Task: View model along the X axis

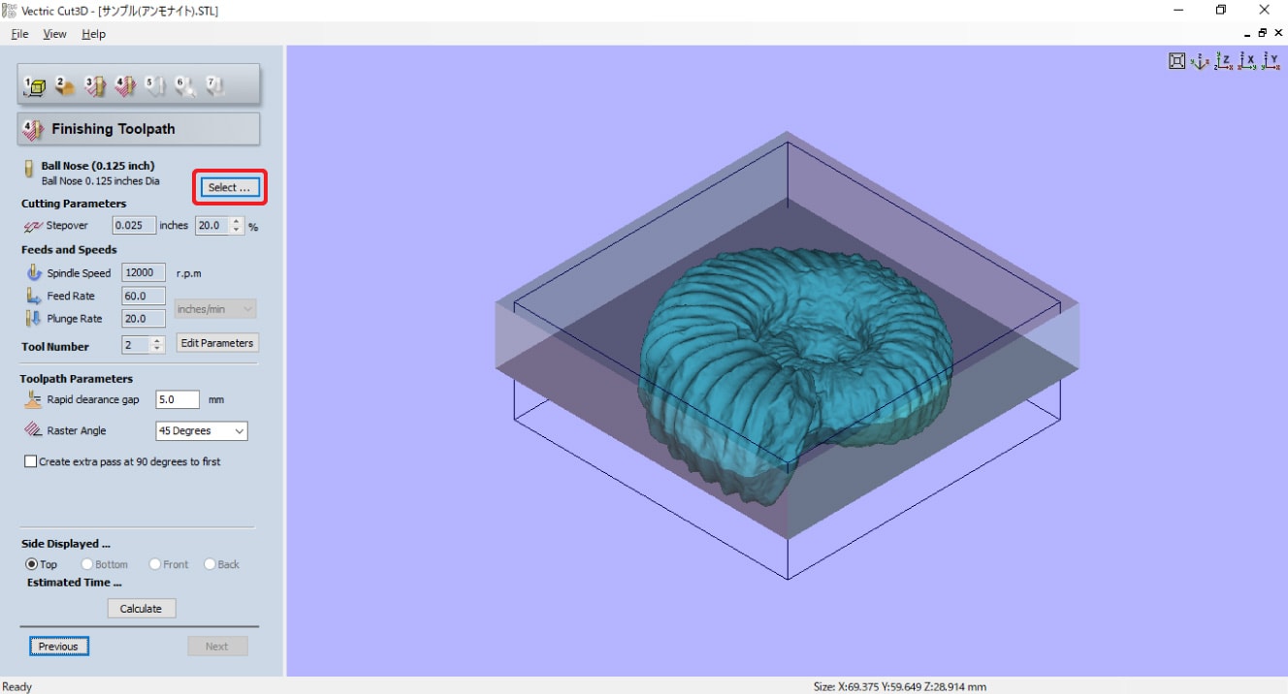Action: 1247,61
